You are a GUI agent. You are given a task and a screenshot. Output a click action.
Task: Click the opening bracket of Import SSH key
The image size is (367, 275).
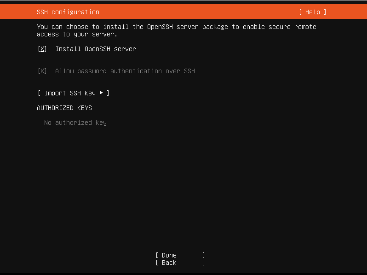(39, 93)
